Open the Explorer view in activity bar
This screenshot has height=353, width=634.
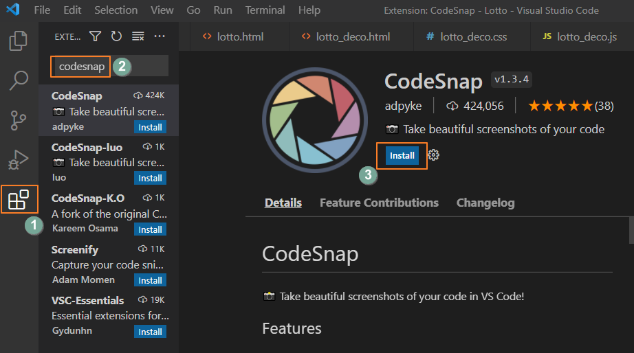point(18,41)
